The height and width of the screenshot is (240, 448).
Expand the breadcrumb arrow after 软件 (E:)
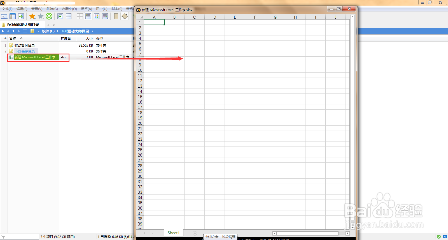pyautogui.click(x=58, y=31)
